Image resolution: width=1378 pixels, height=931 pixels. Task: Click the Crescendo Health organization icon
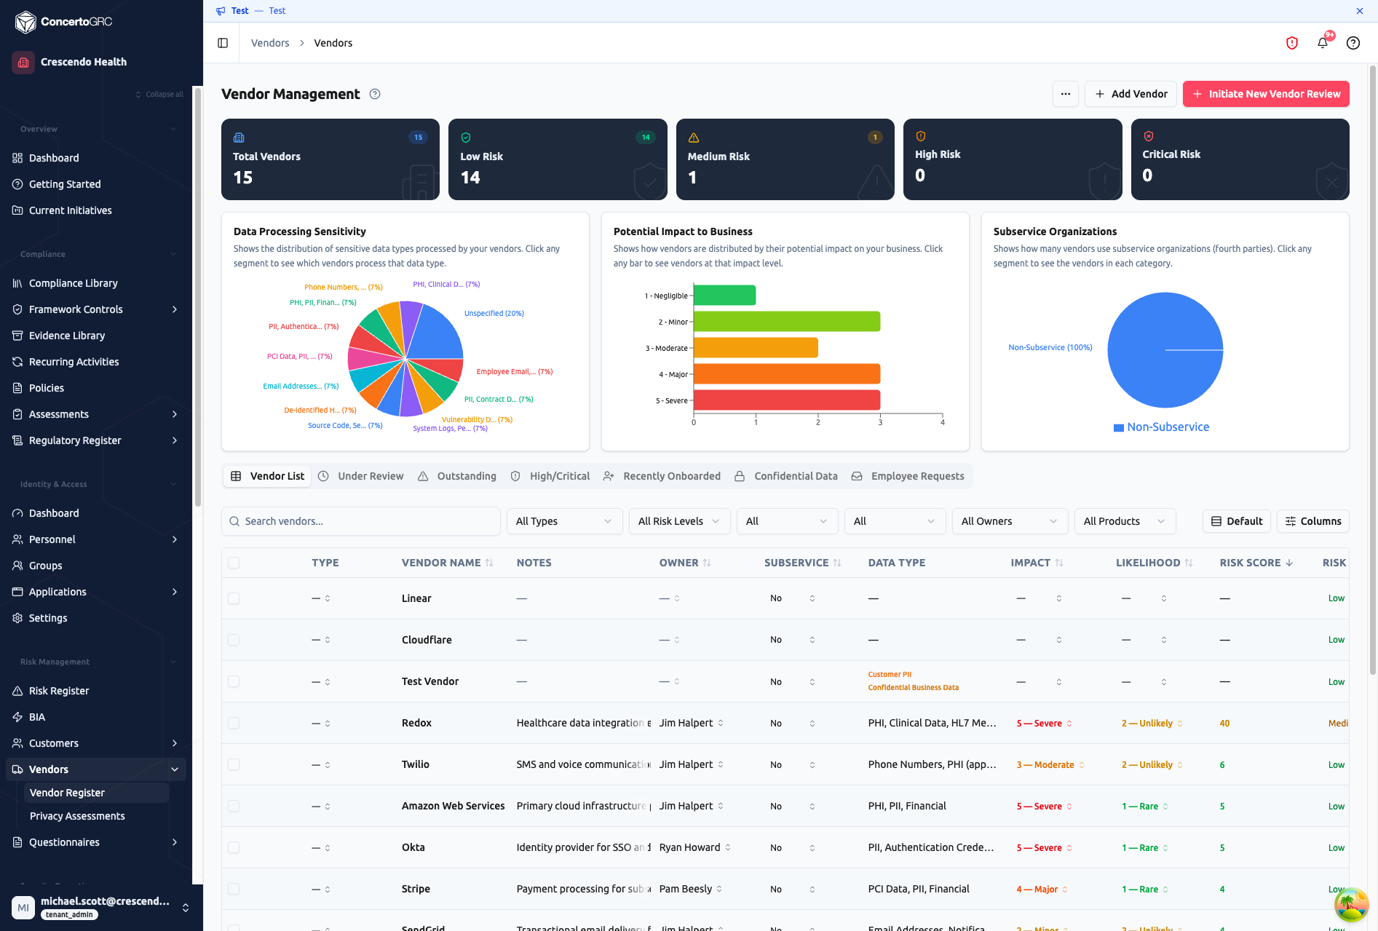[x=23, y=62]
